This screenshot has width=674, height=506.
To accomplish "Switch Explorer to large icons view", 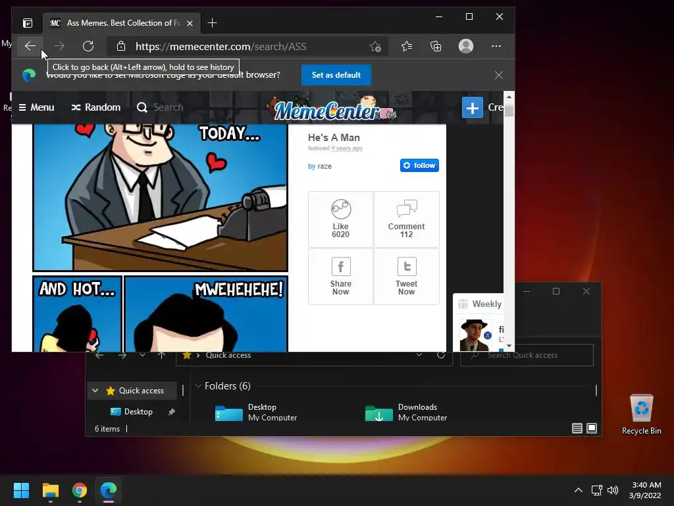I will (x=592, y=428).
